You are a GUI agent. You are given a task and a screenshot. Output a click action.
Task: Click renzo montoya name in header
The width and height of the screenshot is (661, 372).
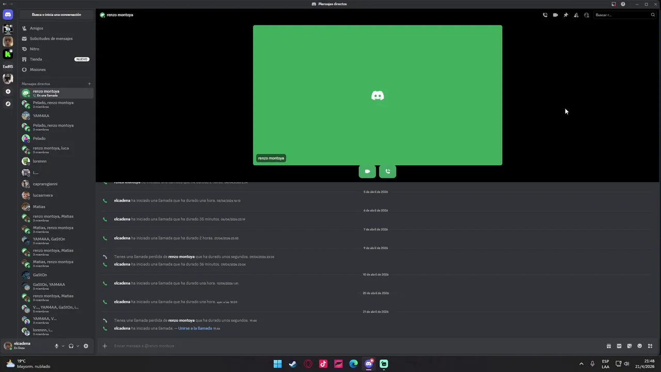pyautogui.click(x=120, y=15)
